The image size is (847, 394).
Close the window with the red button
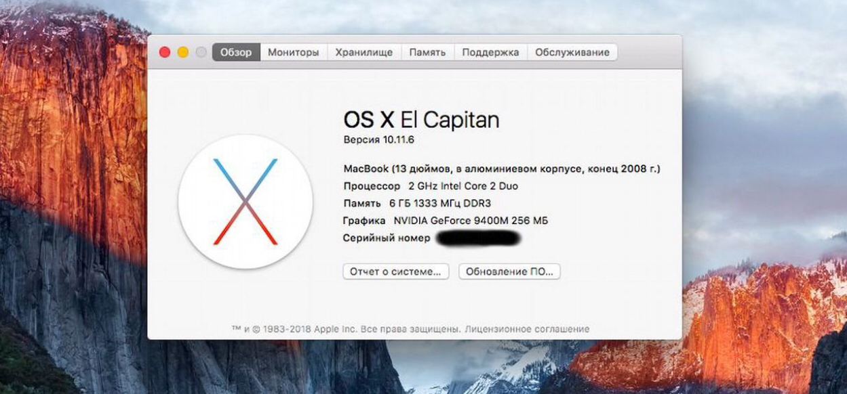[x=164, y=52]
